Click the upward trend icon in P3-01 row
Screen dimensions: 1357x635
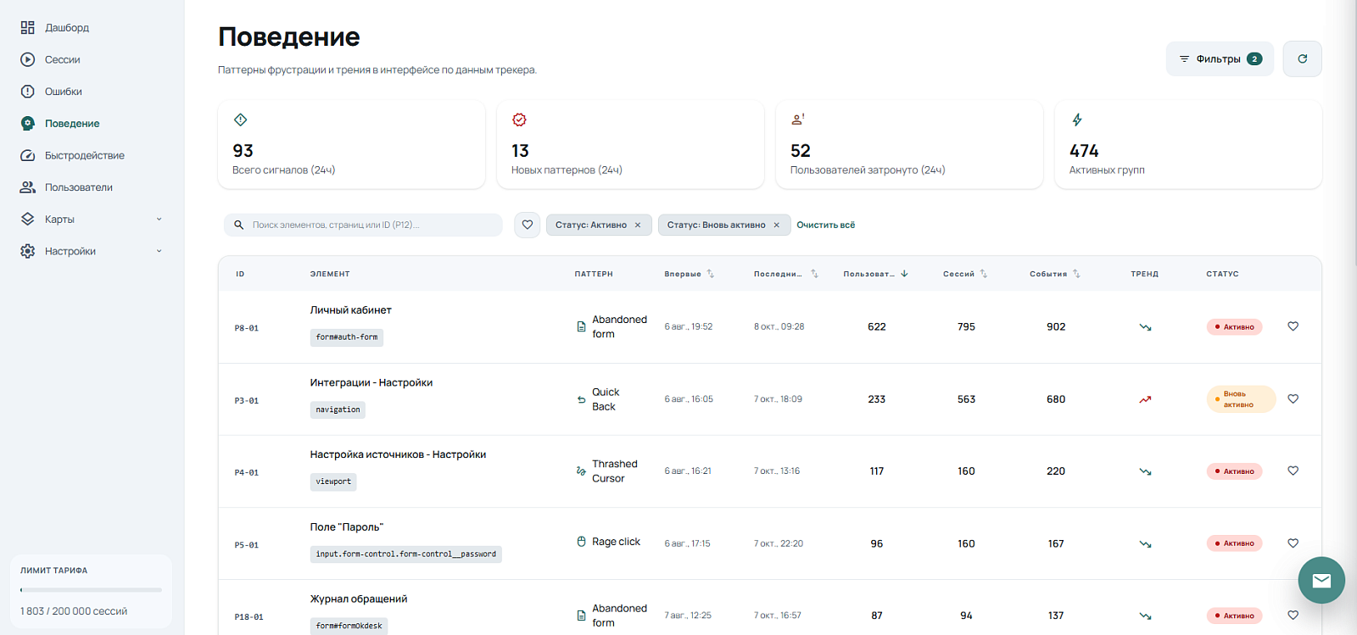[x=1145, y=399]
